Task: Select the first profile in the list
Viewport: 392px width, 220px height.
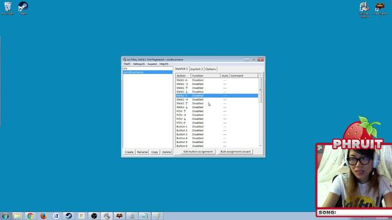Action: pos(148,68)
